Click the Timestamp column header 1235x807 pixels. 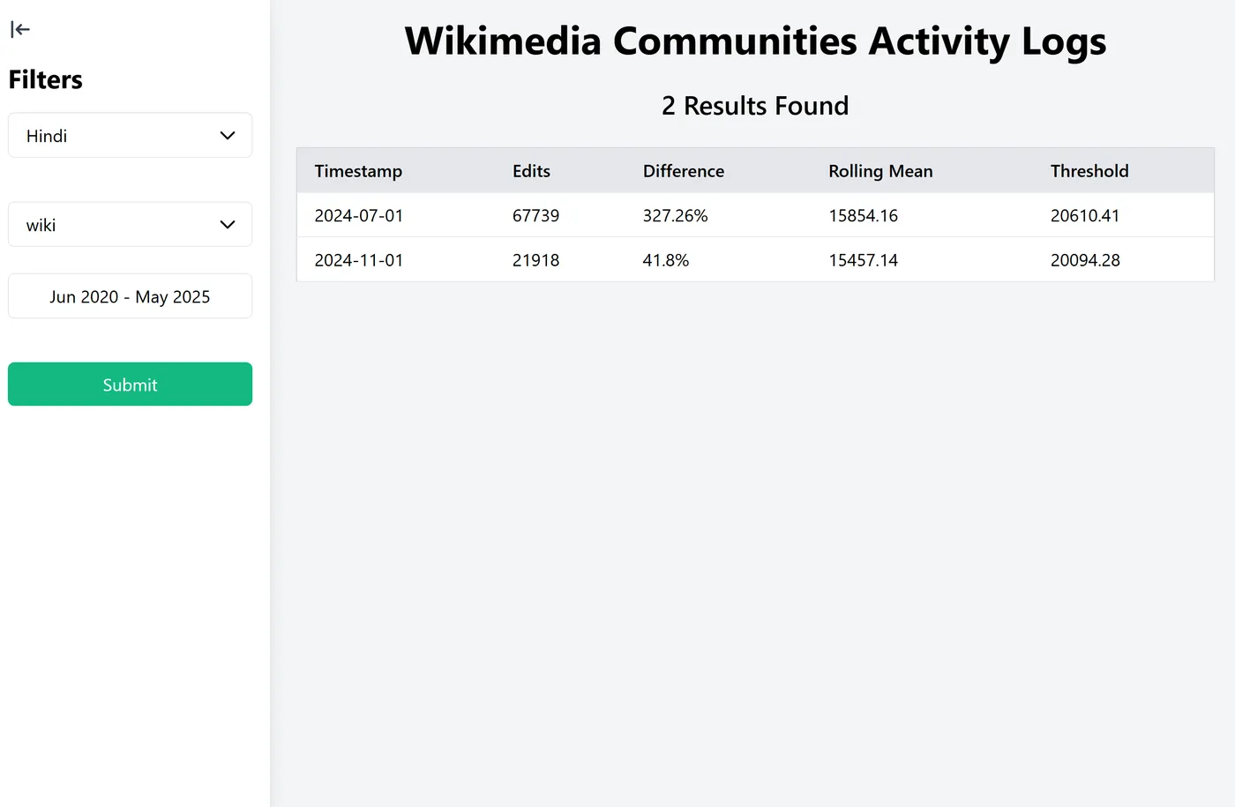coord(358,171)
